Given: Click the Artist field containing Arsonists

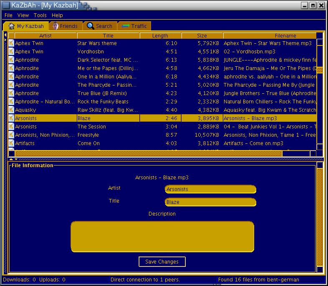Looking at the screenshot, I should pyautogui.click(x=210, y=189).
